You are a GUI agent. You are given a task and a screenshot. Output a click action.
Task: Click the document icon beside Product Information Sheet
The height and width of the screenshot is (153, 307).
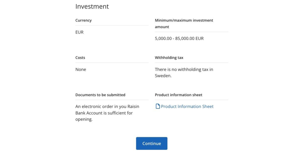(x=158, y=106)
